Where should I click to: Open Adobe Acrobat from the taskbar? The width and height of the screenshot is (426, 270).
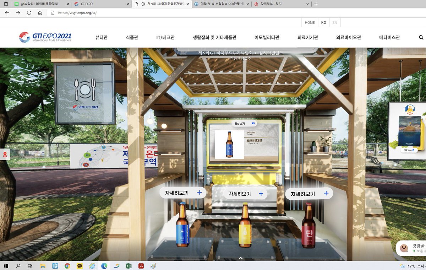(x=141, y=266)
